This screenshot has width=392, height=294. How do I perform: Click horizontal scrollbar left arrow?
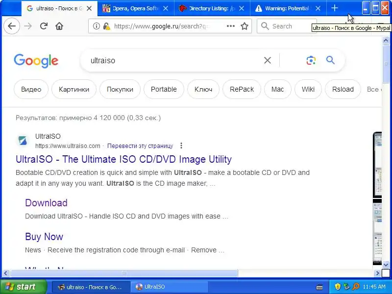point(6,273)
